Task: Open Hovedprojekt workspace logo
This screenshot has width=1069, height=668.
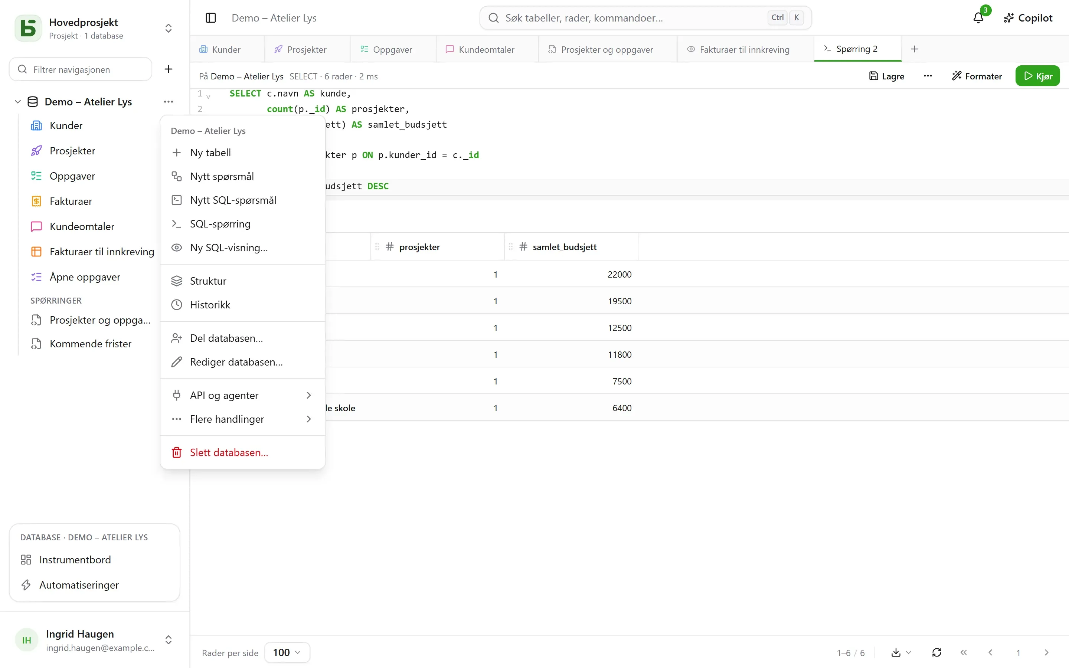Action: [28, 28]
